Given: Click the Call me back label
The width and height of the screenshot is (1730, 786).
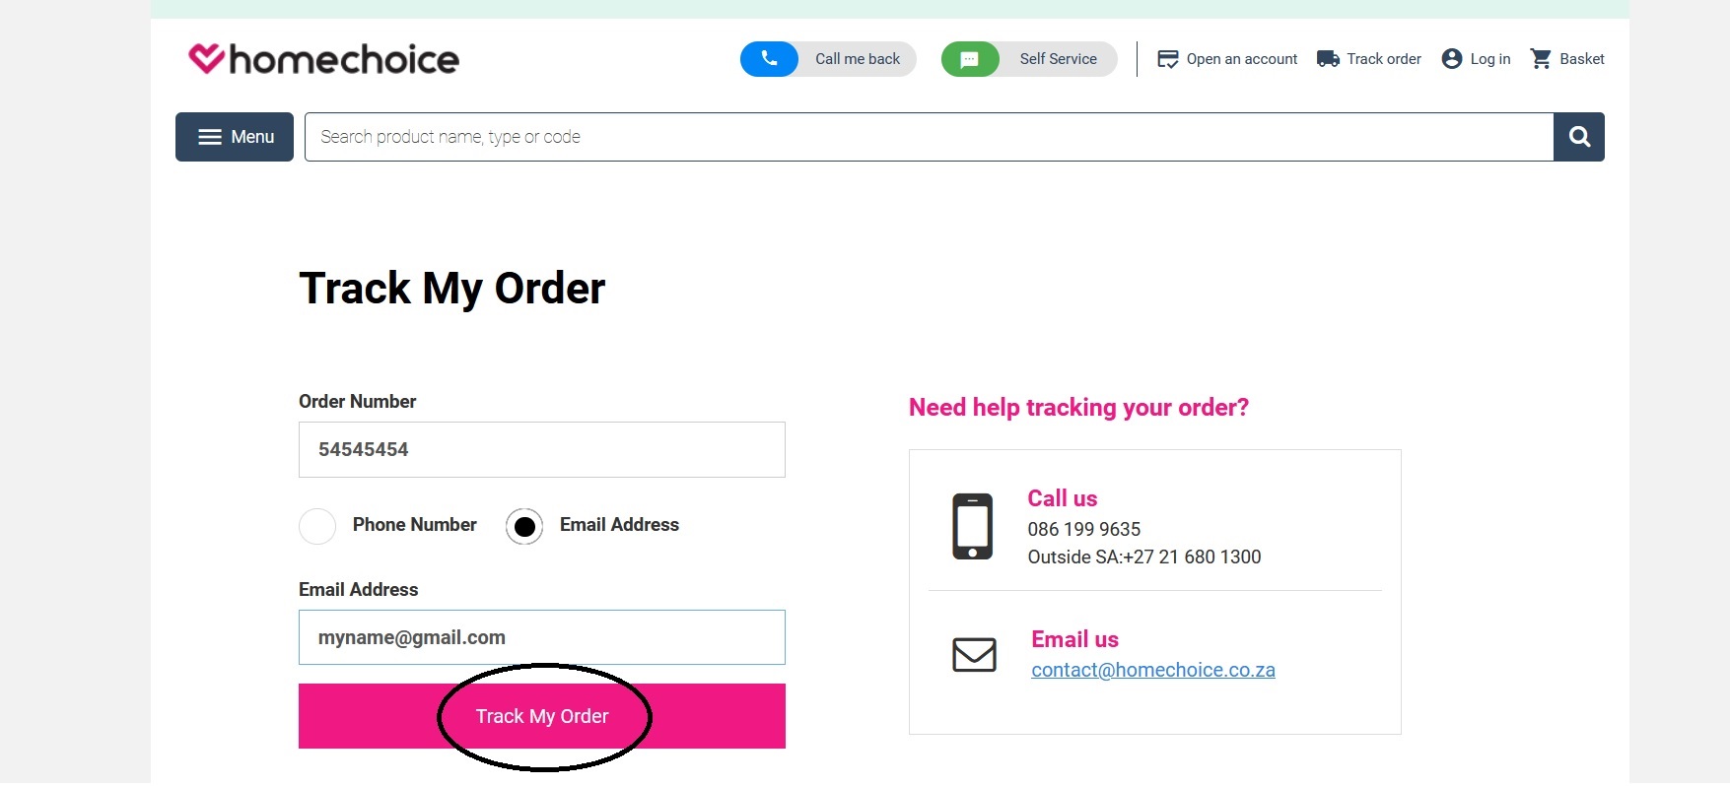Looking at the screenshot, I should tap(857, 59).
